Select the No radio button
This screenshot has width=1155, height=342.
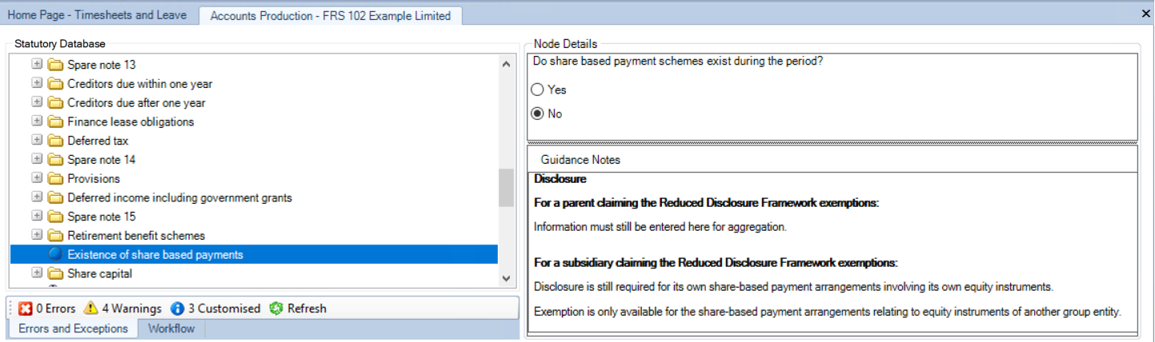coord(538,114)
